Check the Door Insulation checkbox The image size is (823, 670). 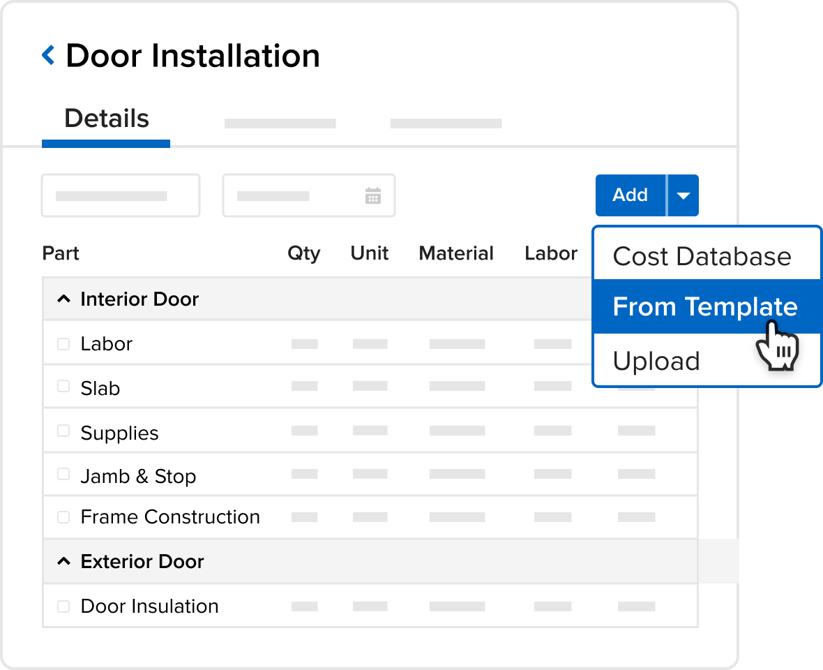click(x=63, y=606)
